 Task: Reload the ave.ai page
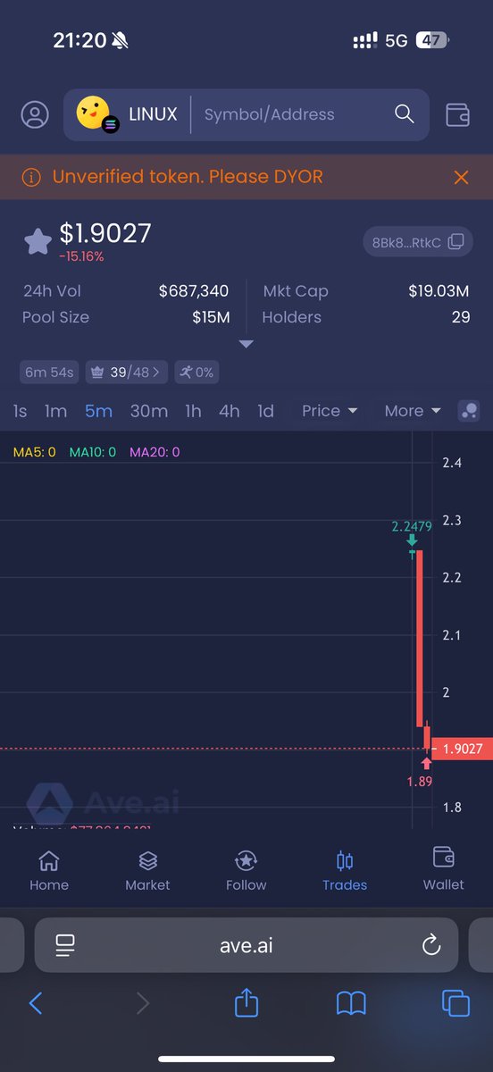point(431,945)
